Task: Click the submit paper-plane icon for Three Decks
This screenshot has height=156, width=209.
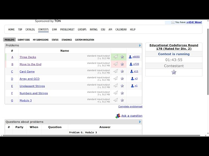Action: click(x=116, y=57)
